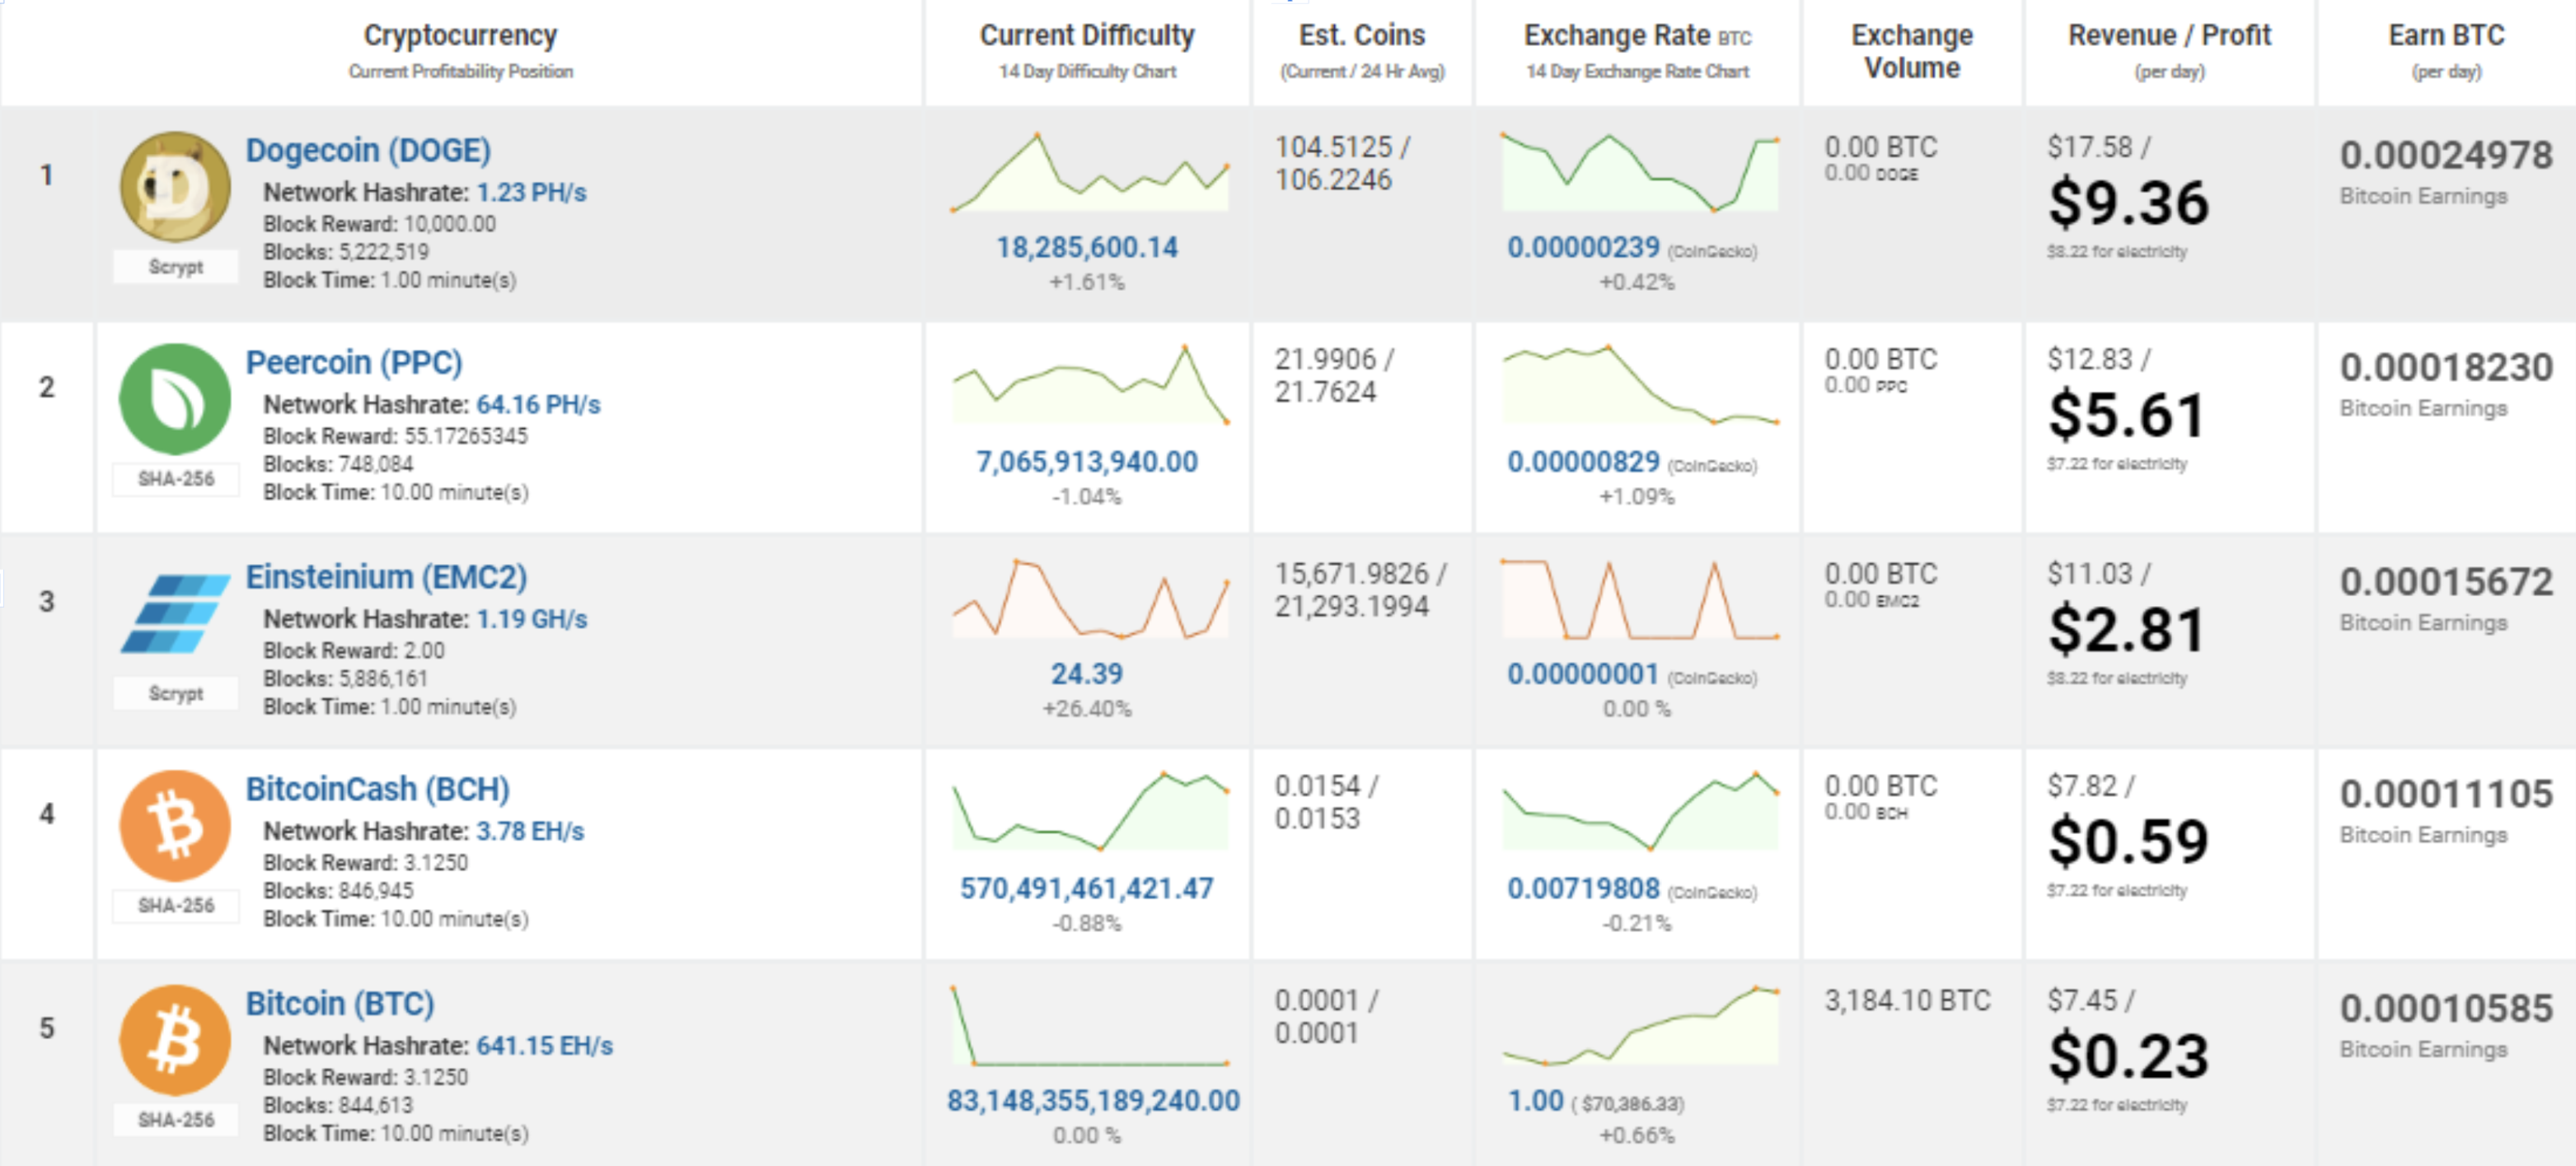Click Dogecoin est. coins 104.5125
The width and height of the screenshot is (2576, 1166).
1333,147
